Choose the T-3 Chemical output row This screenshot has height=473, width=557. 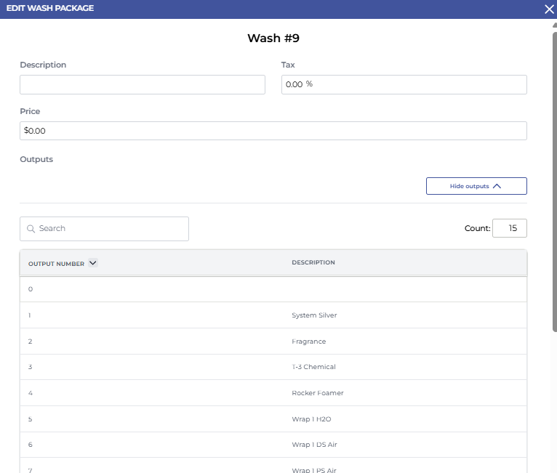273,367
